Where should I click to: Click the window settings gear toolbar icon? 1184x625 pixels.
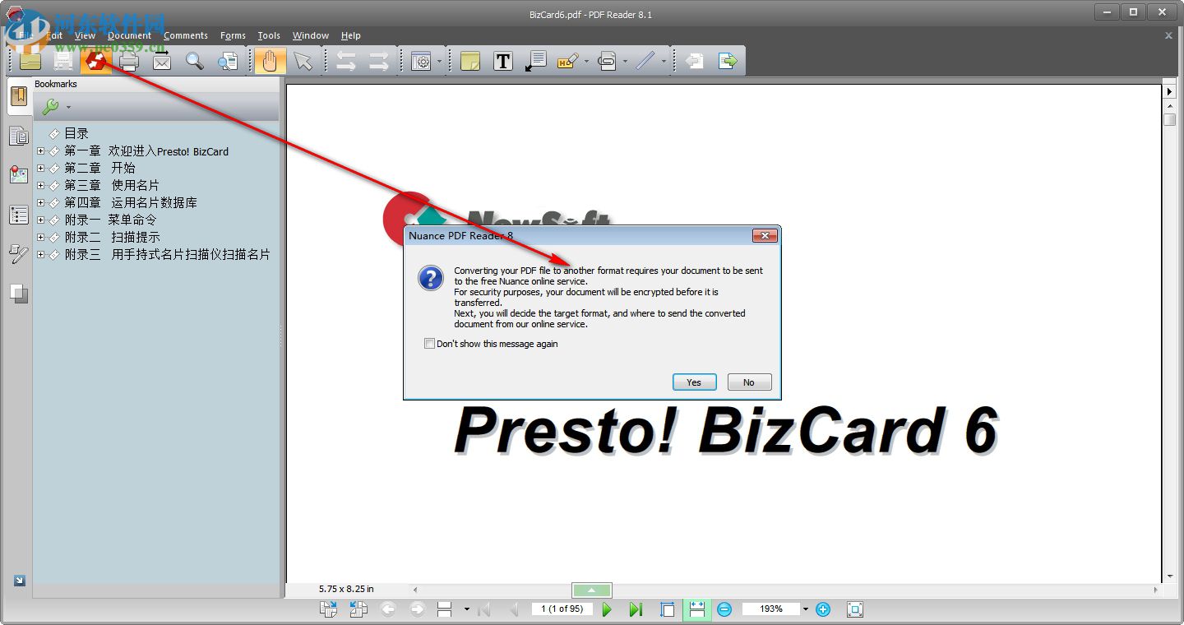(421, 61)
